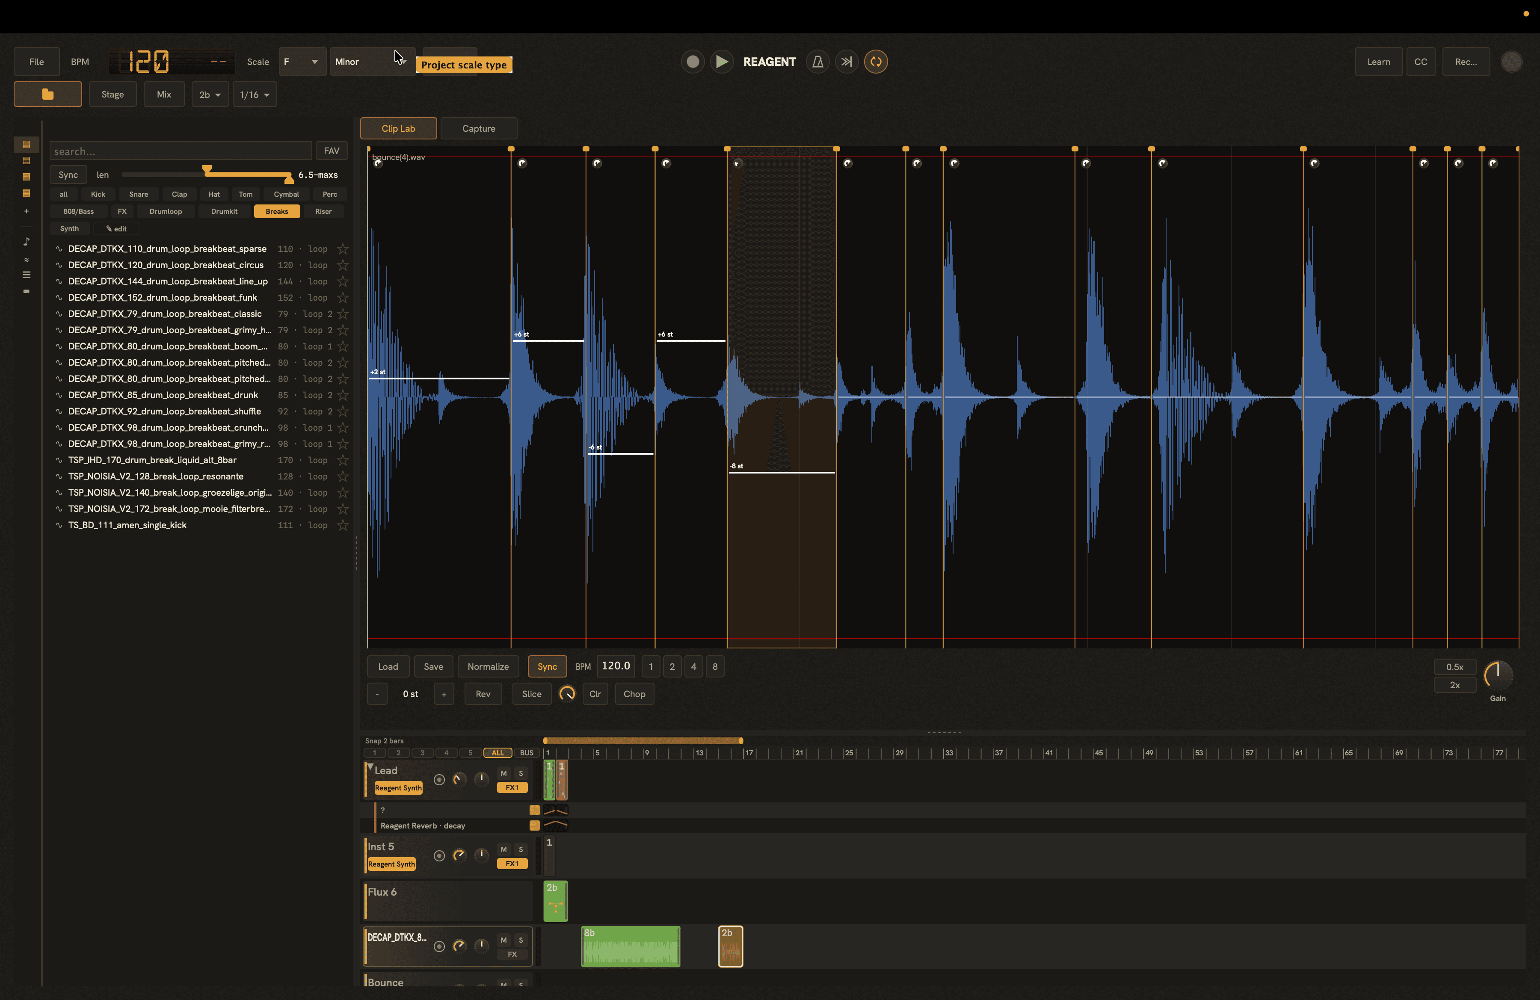The height and width of the screenshot is (1000, 1540).
Task: Switch to the Stage view
Action: 113,95
